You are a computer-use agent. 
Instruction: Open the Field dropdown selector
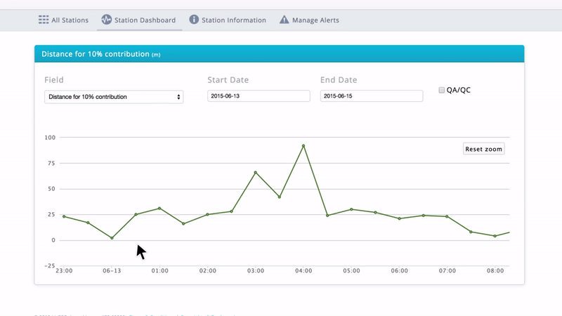click(x=114, y=96)
